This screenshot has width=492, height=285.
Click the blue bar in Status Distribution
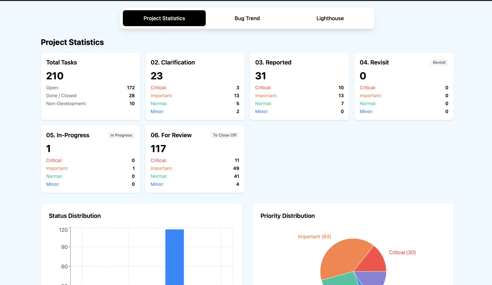pyautogui.click(x=175, y=257)
